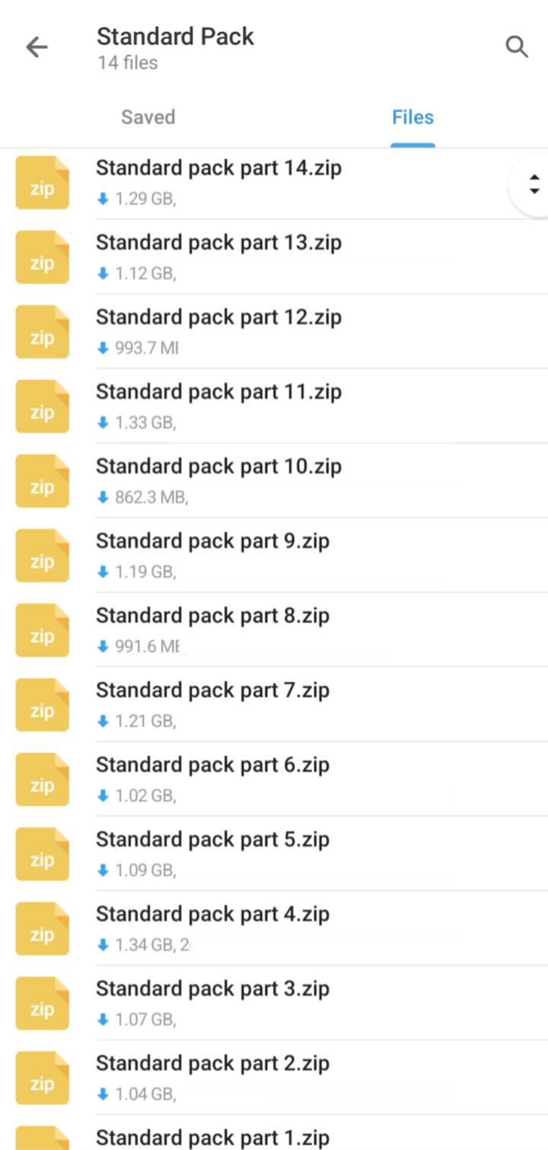Switch to the Saved tab
The height and width of the screenshot is (1150, 548).
point(148,117)
